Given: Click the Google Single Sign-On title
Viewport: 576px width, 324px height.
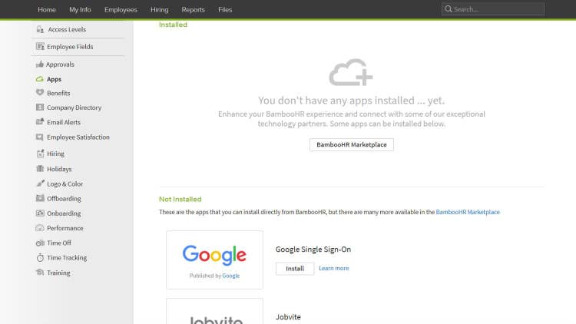Looking at the screenshot, I should pos(313,249).
